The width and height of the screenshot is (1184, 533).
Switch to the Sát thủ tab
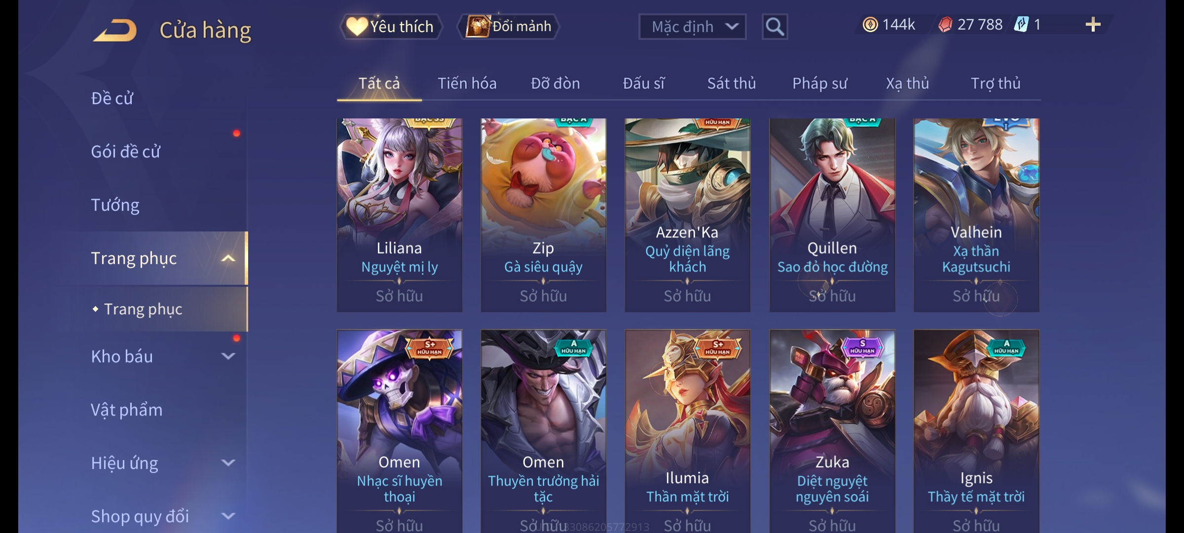[732, 83]
